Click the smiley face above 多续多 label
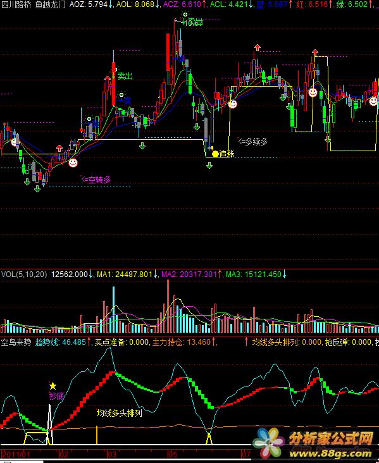The width and height of the screenshot is (379, 463). coord(232,104)
